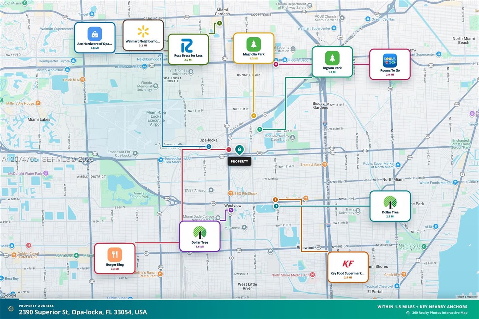Viewport: 479px width, 319px height.
Task: Click the Miller's Ale House restaurant pin
Action: point(38,103)
